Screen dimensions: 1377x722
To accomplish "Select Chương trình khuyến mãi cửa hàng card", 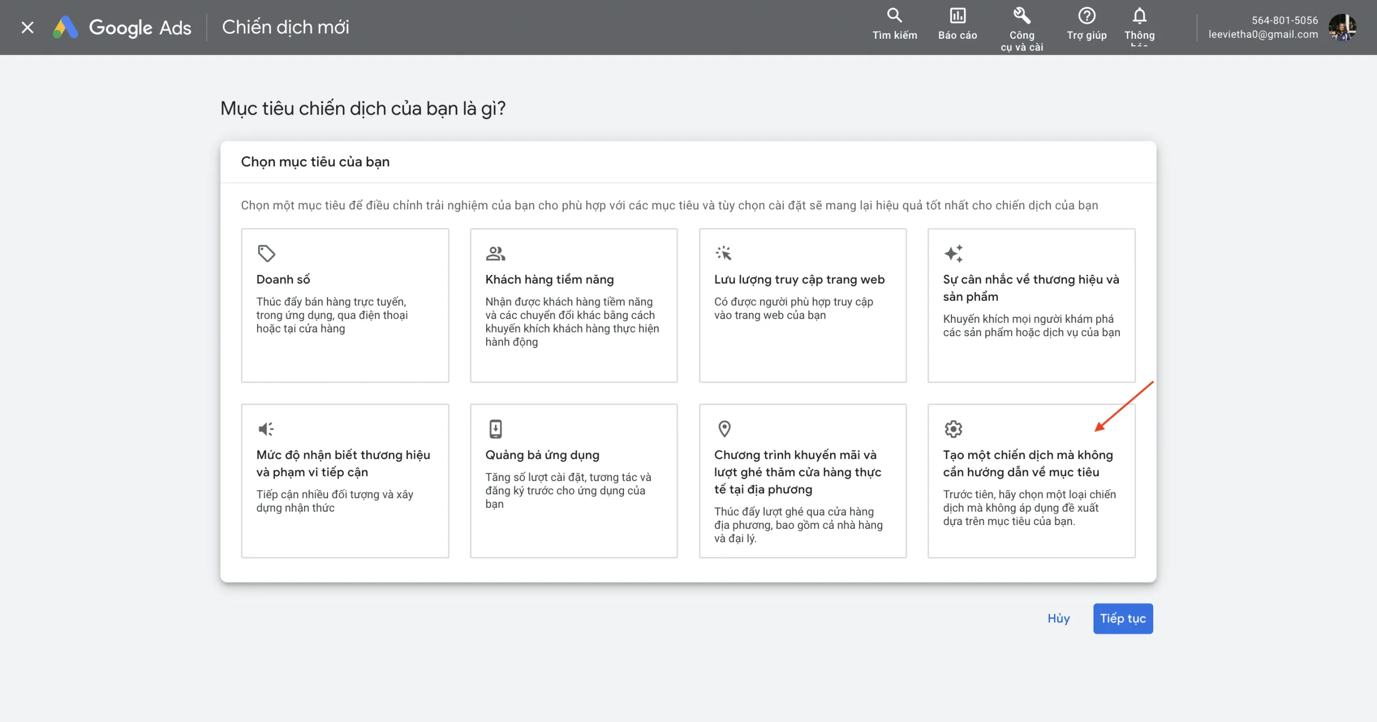I will (803, 480).
